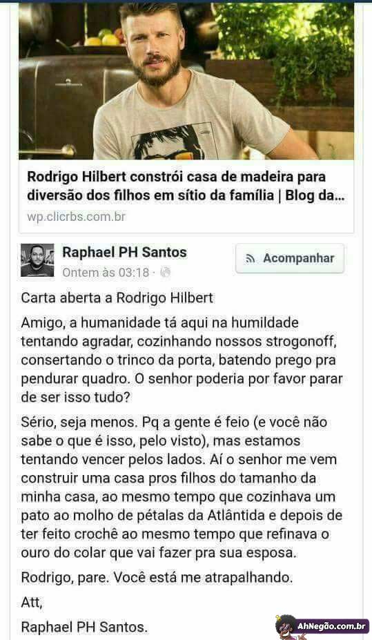Image resolution: width=372 pixels, height=640 pixels.
Task: Click the signature Raphael PH Santos at the bottom
Action: [84, 627]
